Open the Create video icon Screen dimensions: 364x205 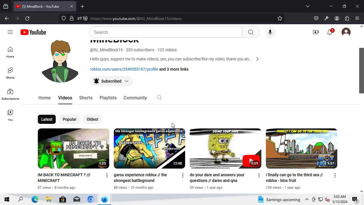coord(316,32)
